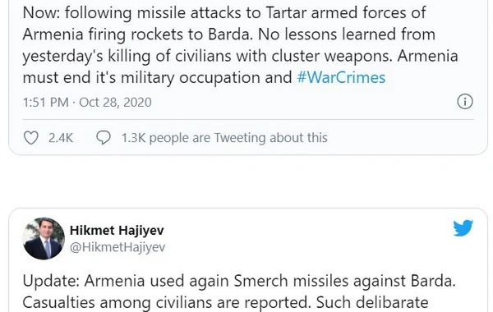The width and height of the screenshot is (493, 312).
Task: Like the tweet with the heart icon
Action: click(31, 138)
